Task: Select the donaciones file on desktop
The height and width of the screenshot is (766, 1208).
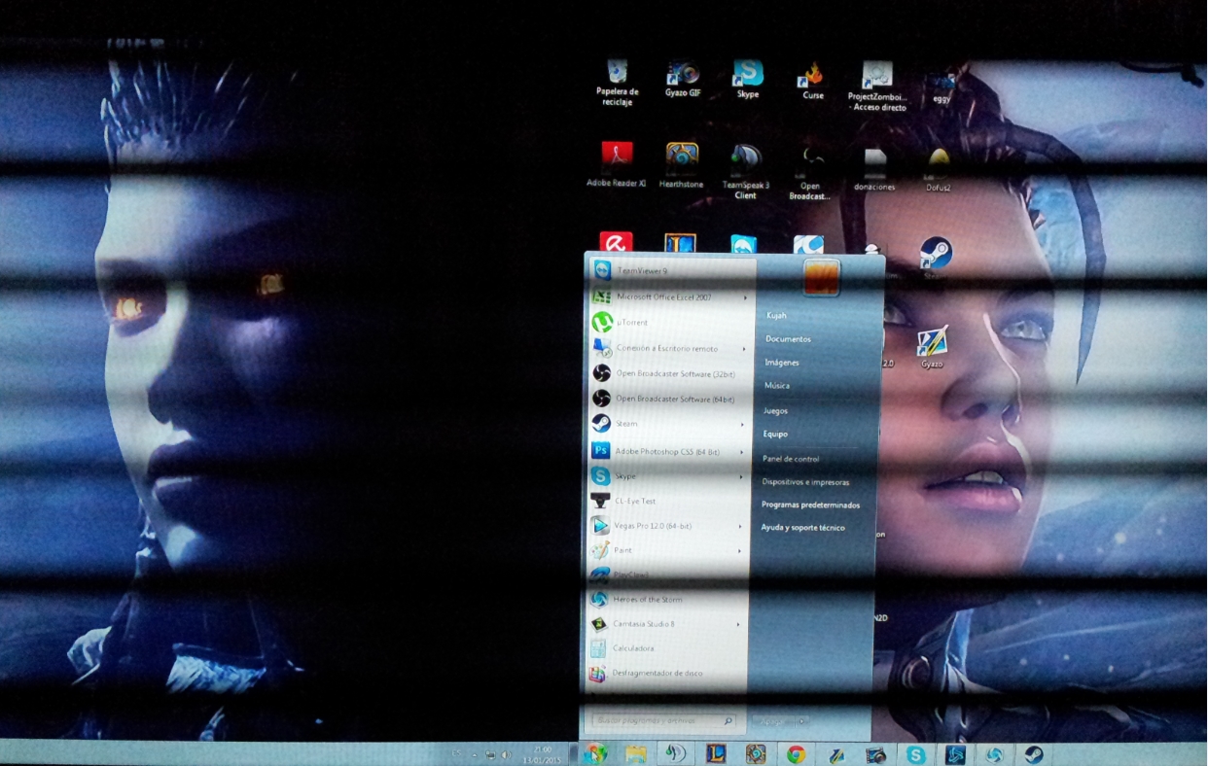Action: [874, 169]
